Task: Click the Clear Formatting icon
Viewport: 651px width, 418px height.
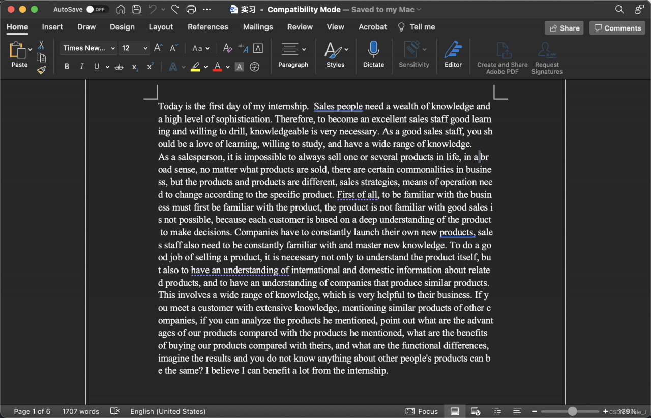Action: [x=227, y=48]
